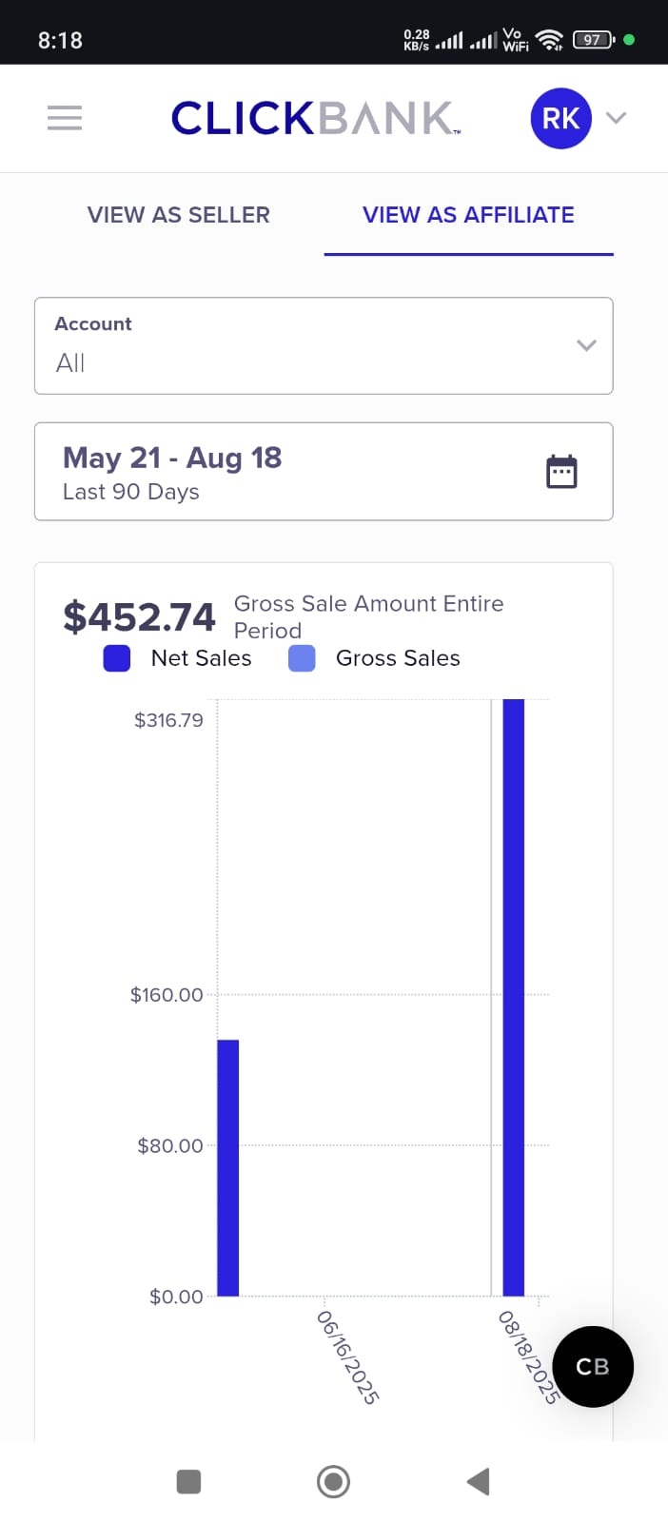
Task: Toggle the Gross Sales legend swatch
Action: coord(302,658)
